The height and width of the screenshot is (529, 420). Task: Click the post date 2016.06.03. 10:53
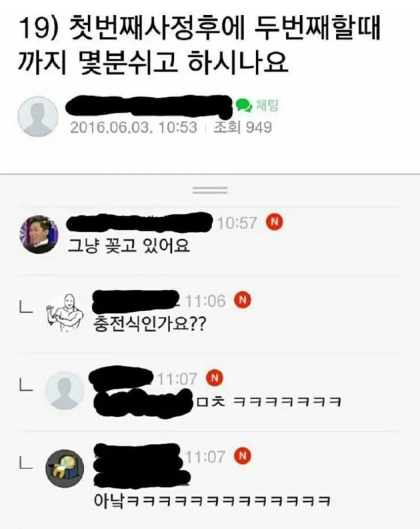133,128
